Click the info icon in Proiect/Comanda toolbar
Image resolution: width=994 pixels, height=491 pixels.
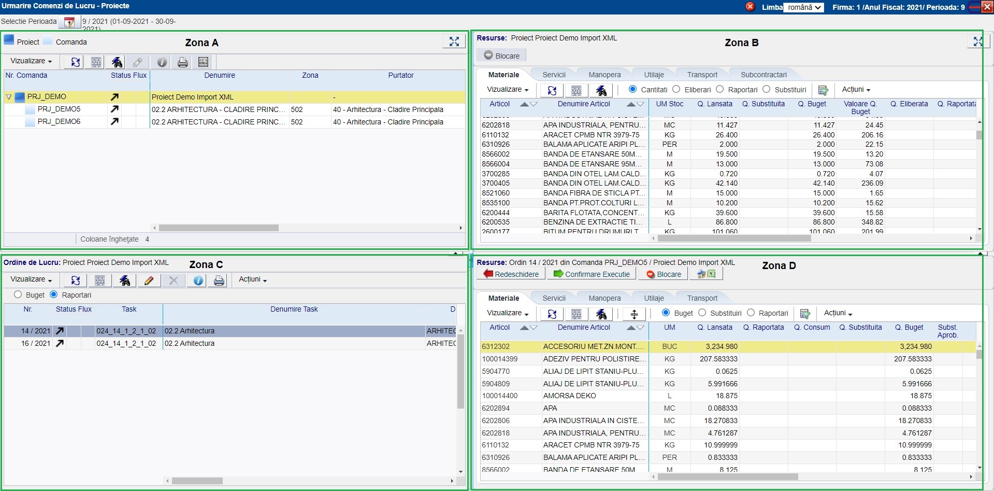point(162,62)
